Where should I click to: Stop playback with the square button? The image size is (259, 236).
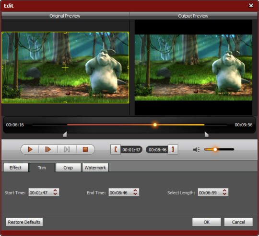[x=85, y=149]
